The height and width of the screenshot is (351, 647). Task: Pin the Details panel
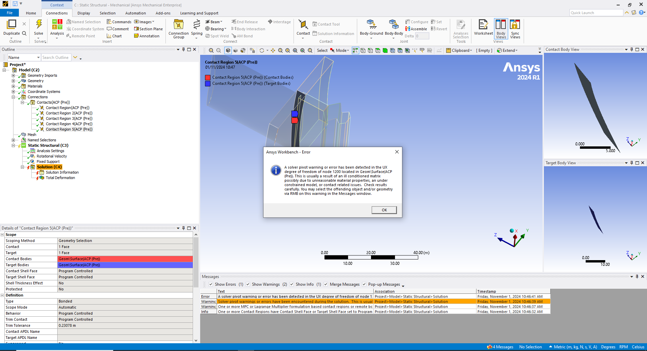pos(184,228)
